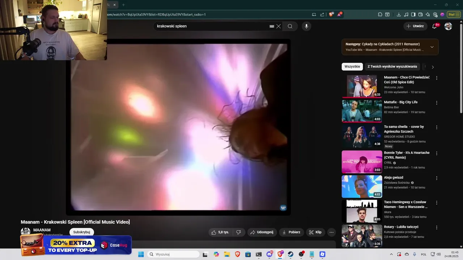Image resolution: width=463 pixels, height=260 pixels.
Task: Open YouTube notifications bell
Action: (x=434, y=26)
